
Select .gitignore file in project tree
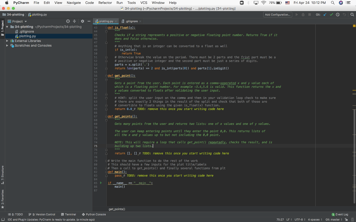click(26, 32)
